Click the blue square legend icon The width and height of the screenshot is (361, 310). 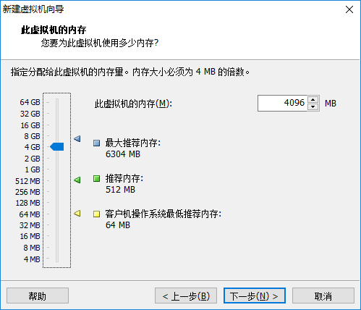pyautogui.click(x=97, y=143)
